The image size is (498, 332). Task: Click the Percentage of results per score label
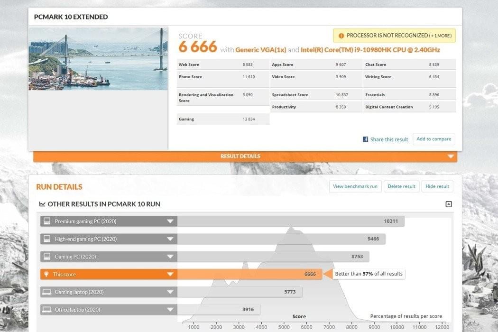[406, 316]
